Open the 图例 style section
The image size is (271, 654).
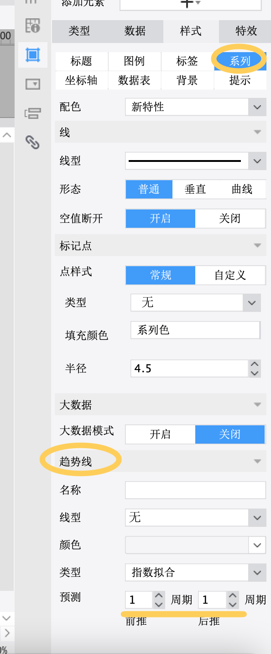134,61
